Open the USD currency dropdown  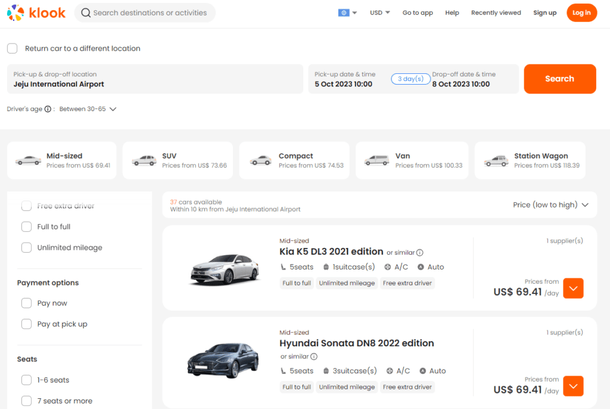point(379,13)
